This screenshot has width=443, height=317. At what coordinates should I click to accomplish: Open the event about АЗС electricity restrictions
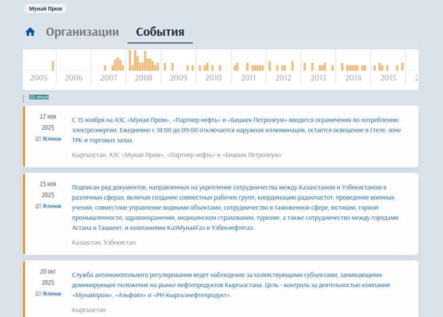[x=235, y=130]
